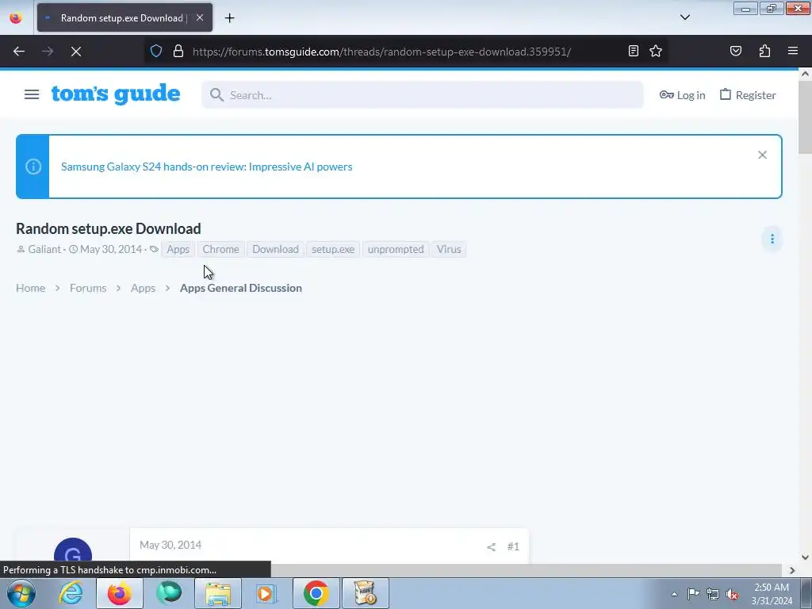Go to Forums breadcrumb
Viewport: 812px width, 609px height.
(x=88, y=288)
